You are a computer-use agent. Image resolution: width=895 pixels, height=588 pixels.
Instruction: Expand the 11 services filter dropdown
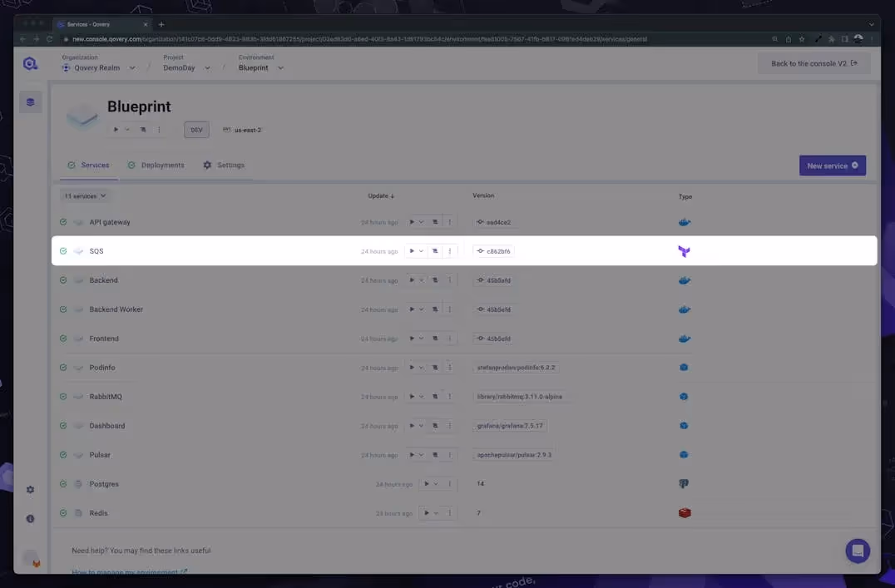[x=85, y=195]
